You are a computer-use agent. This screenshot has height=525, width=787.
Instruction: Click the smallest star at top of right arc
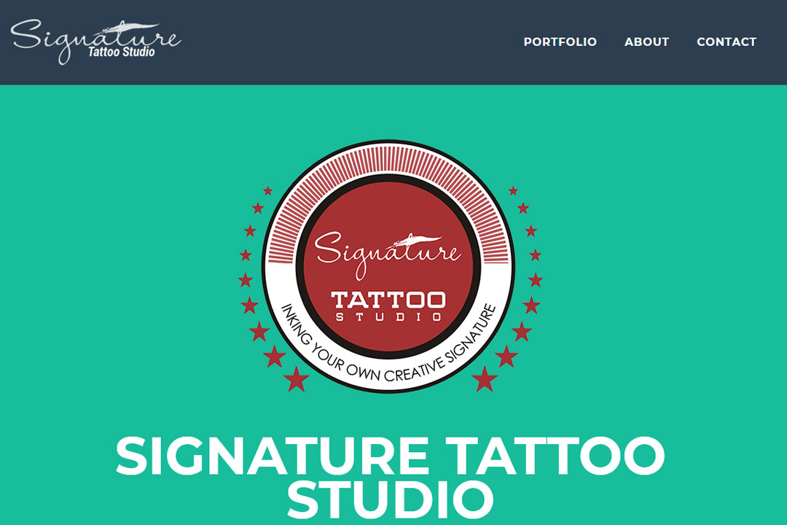pos(513,190)
